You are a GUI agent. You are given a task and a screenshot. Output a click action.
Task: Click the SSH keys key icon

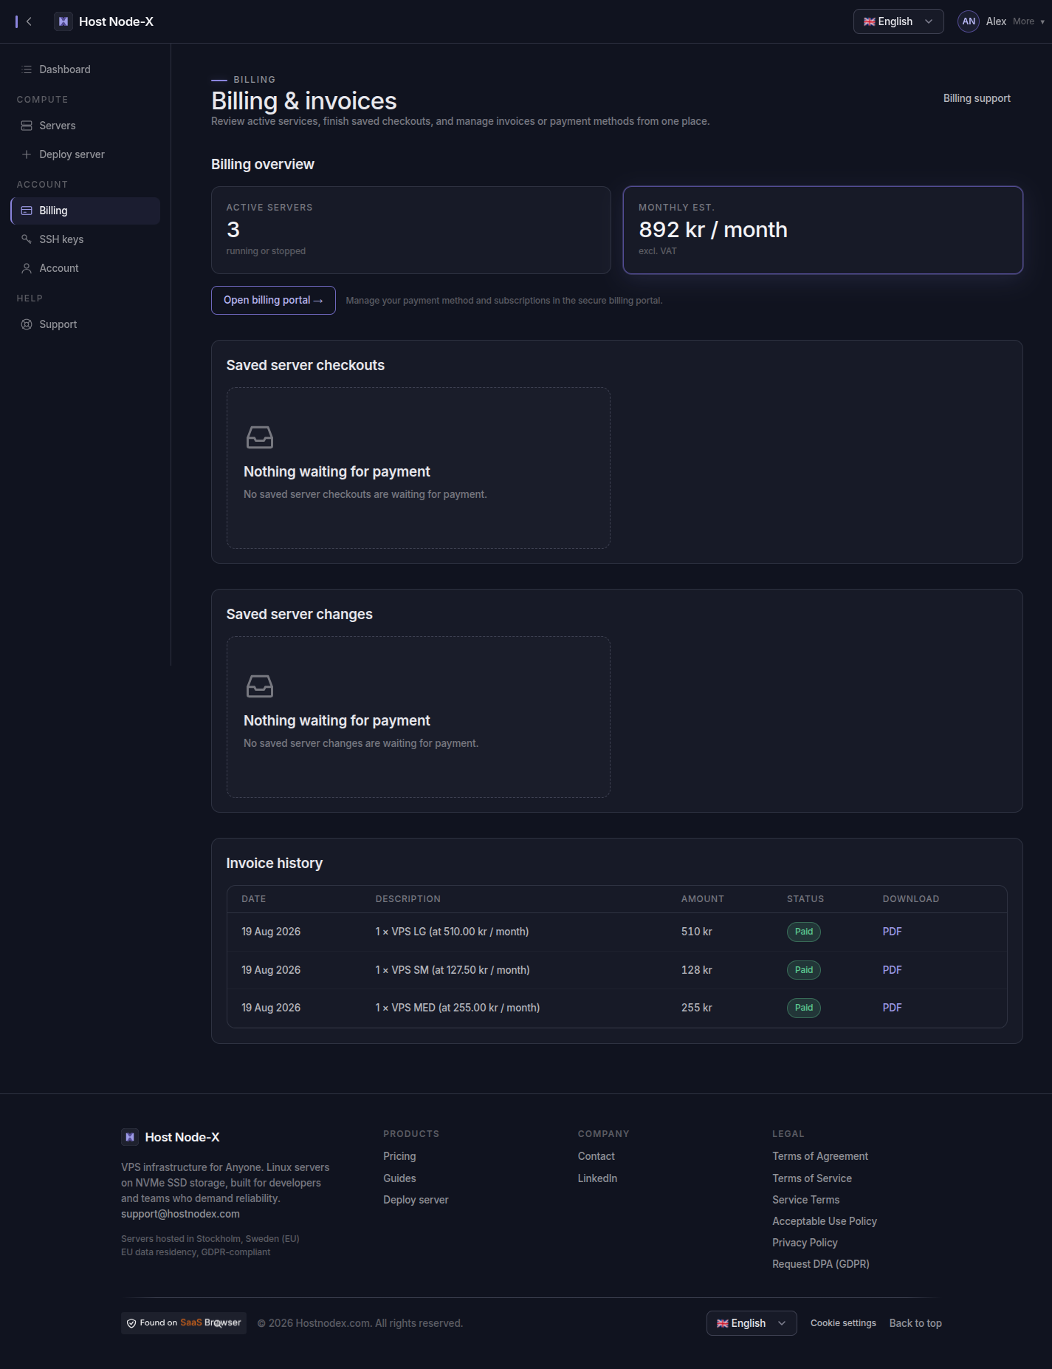click(27, 239)
